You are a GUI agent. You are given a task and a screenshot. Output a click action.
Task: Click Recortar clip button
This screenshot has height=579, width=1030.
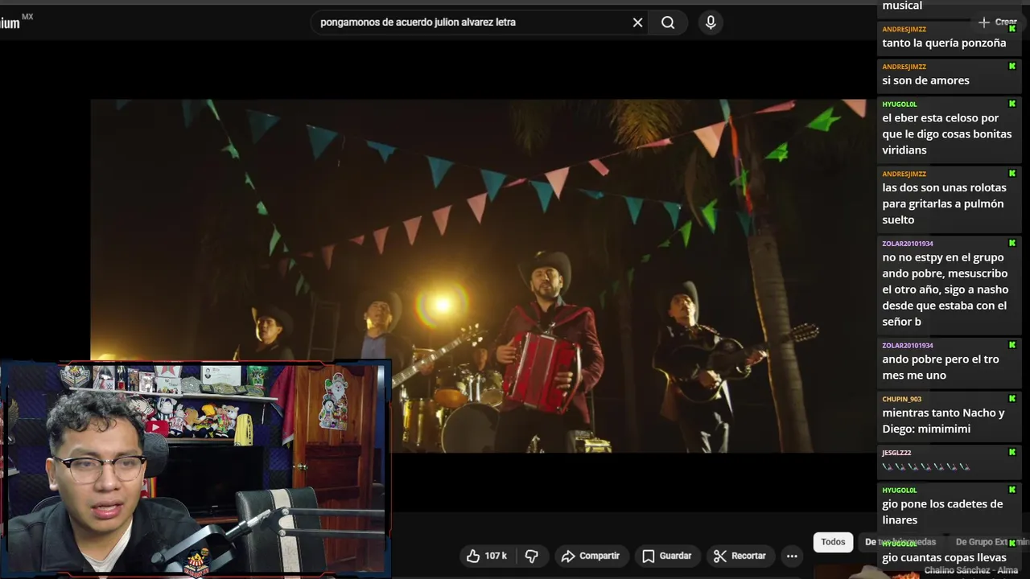740,556
